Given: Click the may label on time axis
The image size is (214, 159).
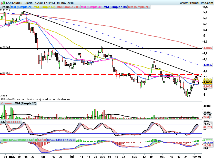Looking at the screenshot, I should coord(12,157).
